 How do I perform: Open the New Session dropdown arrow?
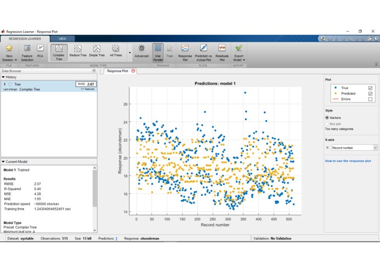[x=16, y=60]
